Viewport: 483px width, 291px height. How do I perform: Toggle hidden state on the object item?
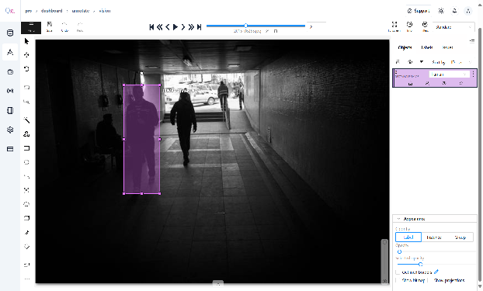tap(444, 84)
